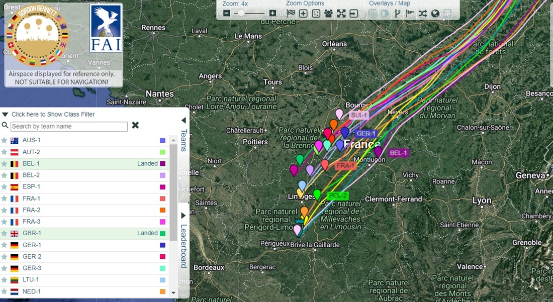This screenshot has height=302, width=553.
Task: Click the ESP-1 color swatch
Action: point(163,187)
